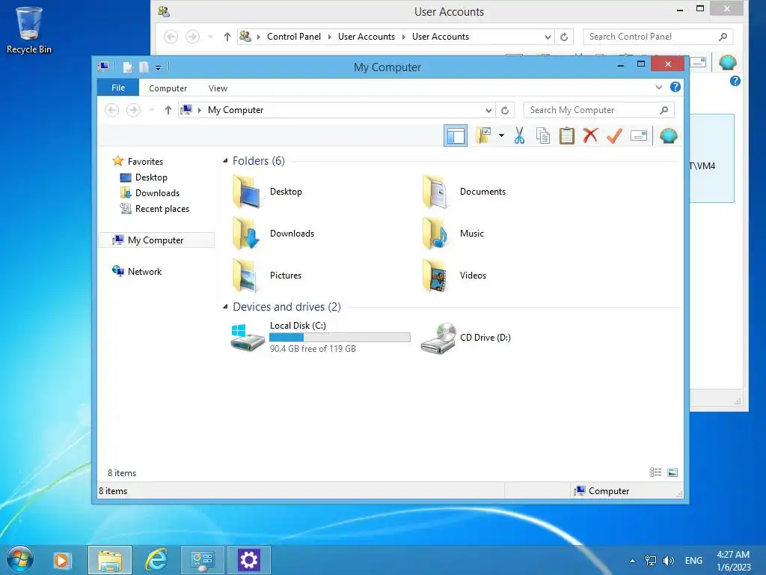The image size is (766, 575).
Task: Refresh the User Accounts window
Action: 564,37
